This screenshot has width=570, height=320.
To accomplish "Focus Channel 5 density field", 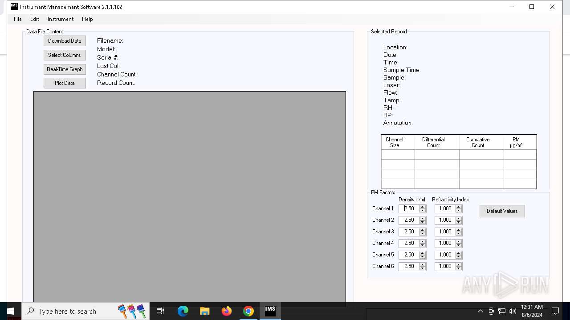I will (x=409, y=255).
